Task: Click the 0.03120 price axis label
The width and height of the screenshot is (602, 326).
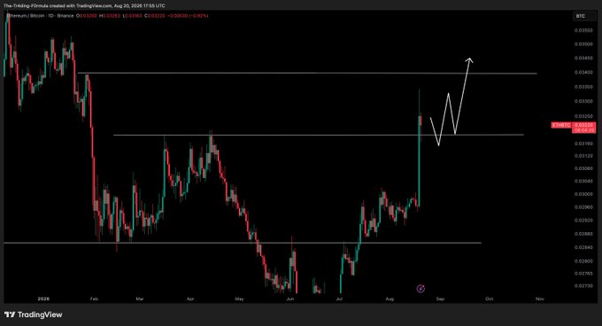Action: pyautogui.click(x=584, y=156)
